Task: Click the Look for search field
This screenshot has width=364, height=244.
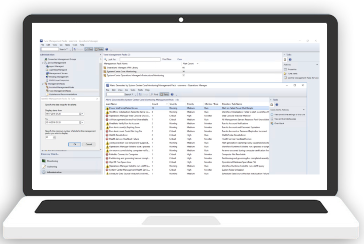Action: point(140,59)
